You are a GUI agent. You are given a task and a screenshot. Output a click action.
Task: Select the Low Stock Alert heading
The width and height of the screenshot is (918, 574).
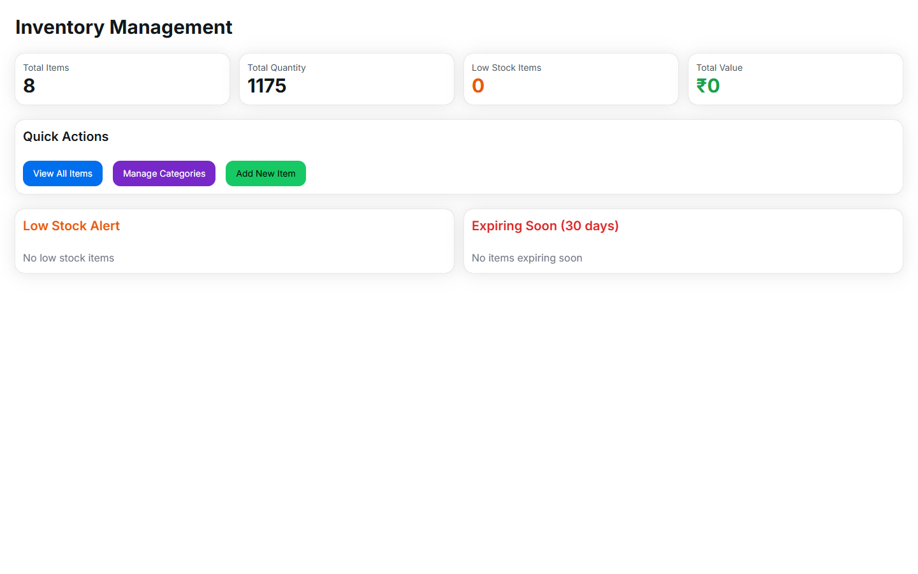[71, 226]
